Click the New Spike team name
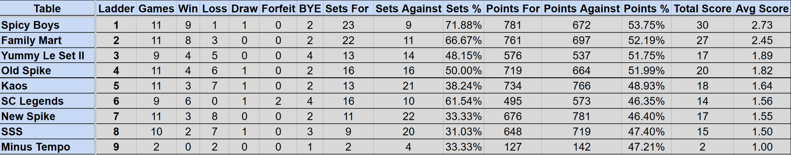791x155 pixels. coord(28,116)
